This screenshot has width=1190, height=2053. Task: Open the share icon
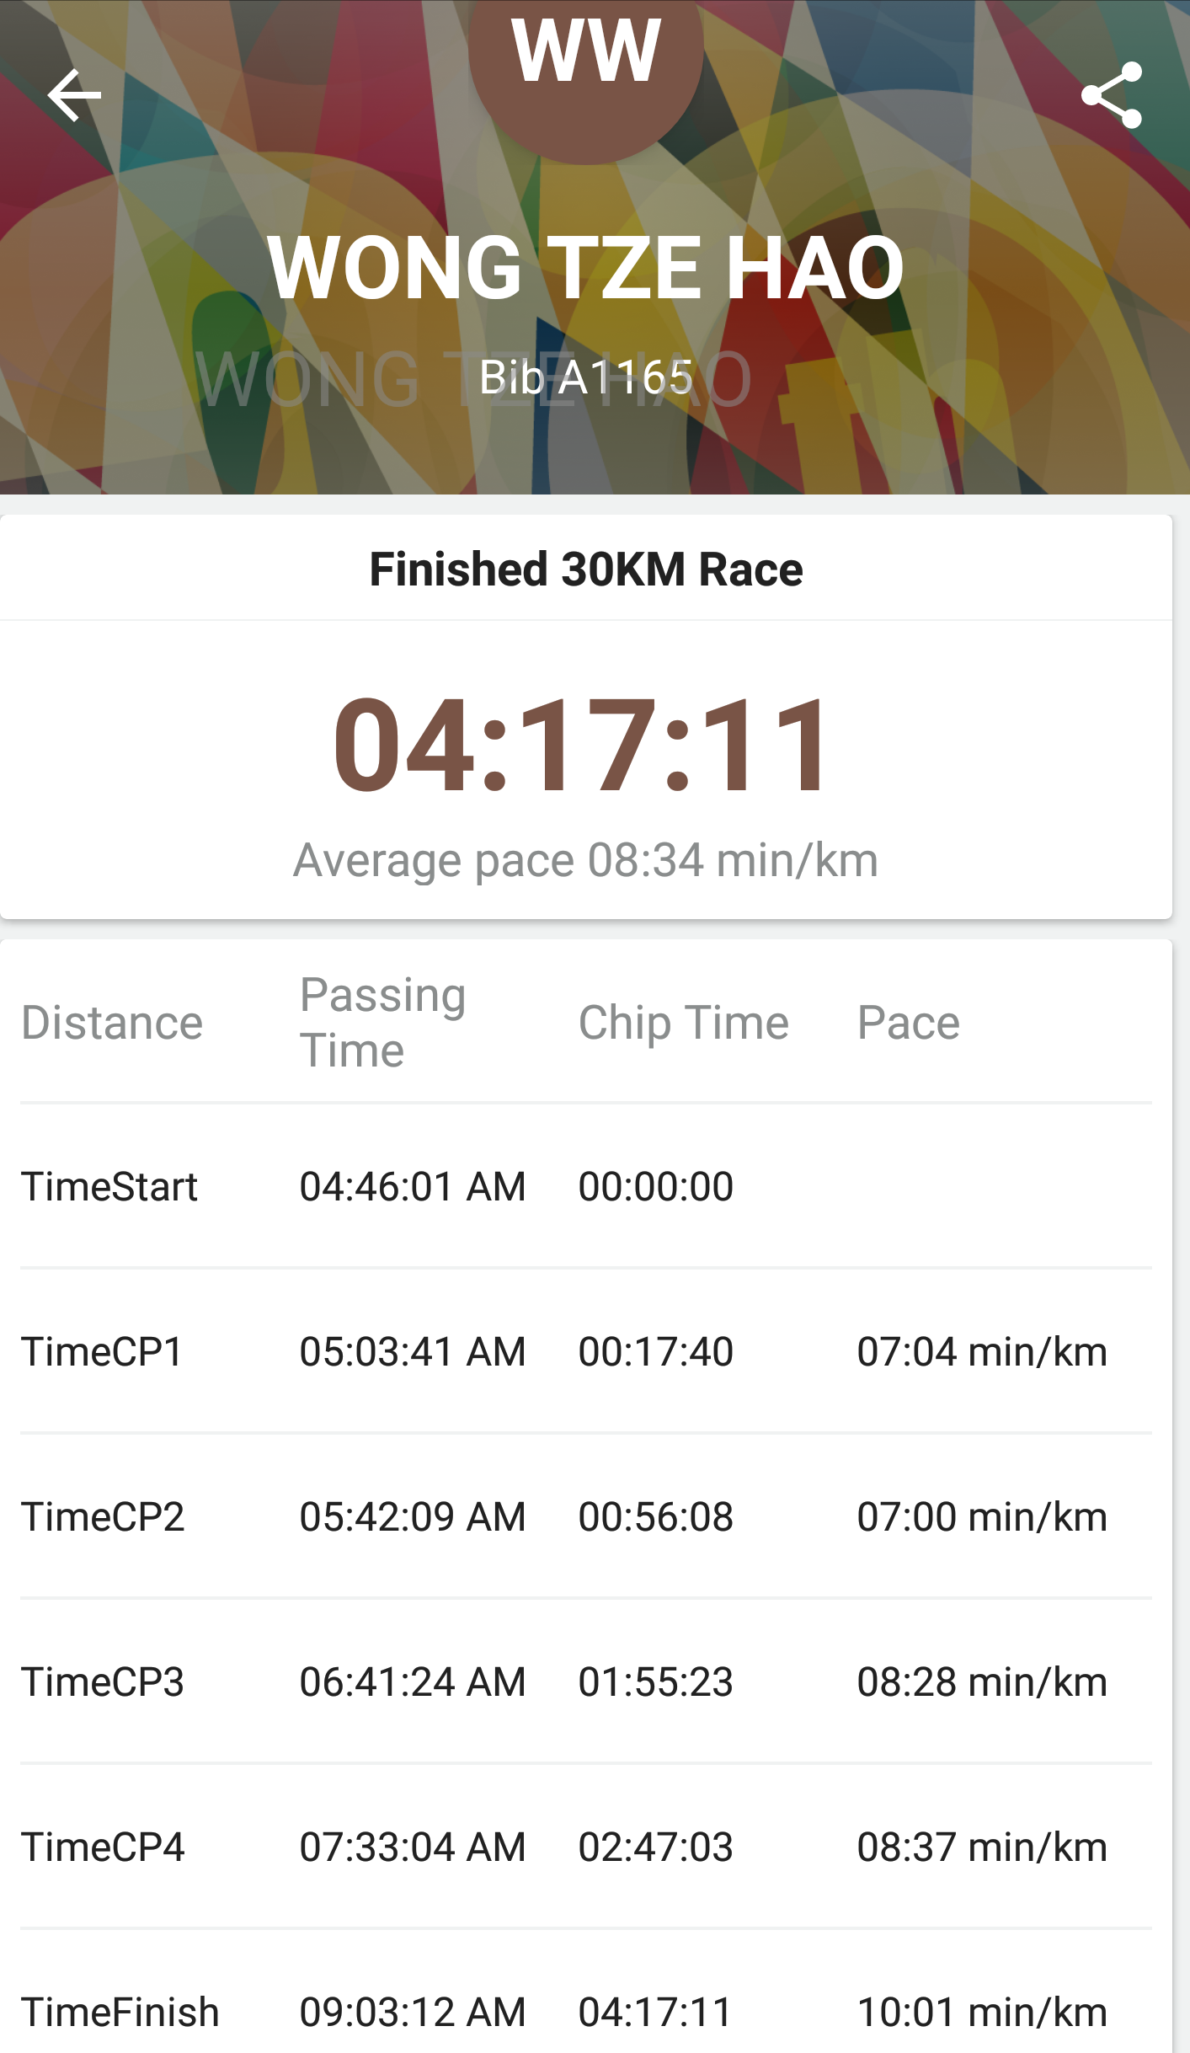(1112, 95)
